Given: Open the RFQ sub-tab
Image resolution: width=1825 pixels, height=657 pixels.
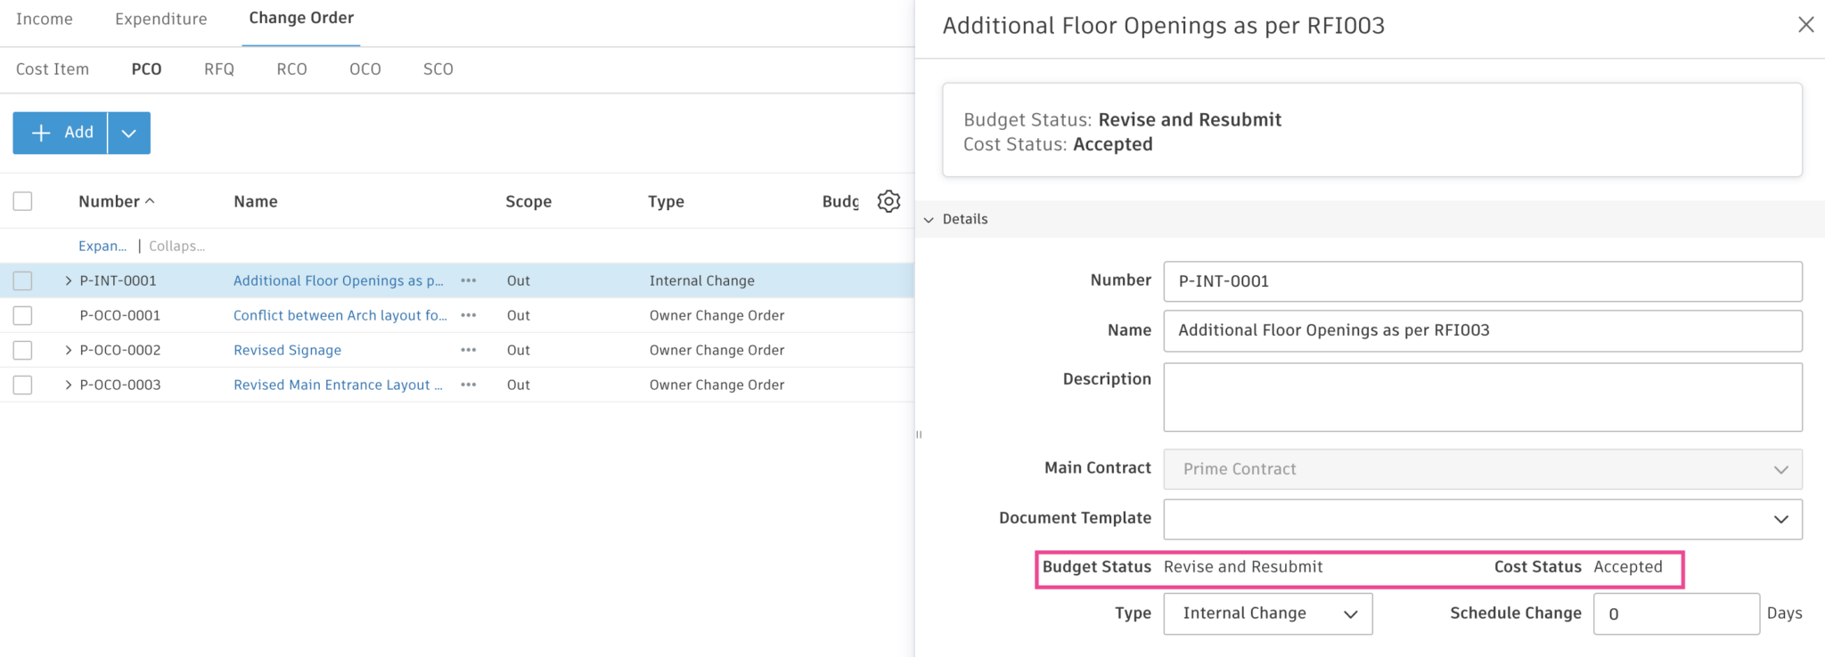Looking at the screenshot, I should [x=219, y=69].
